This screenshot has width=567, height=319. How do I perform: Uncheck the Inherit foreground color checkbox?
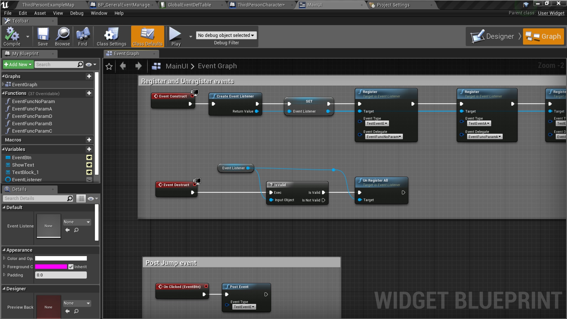tap(71, 267)
